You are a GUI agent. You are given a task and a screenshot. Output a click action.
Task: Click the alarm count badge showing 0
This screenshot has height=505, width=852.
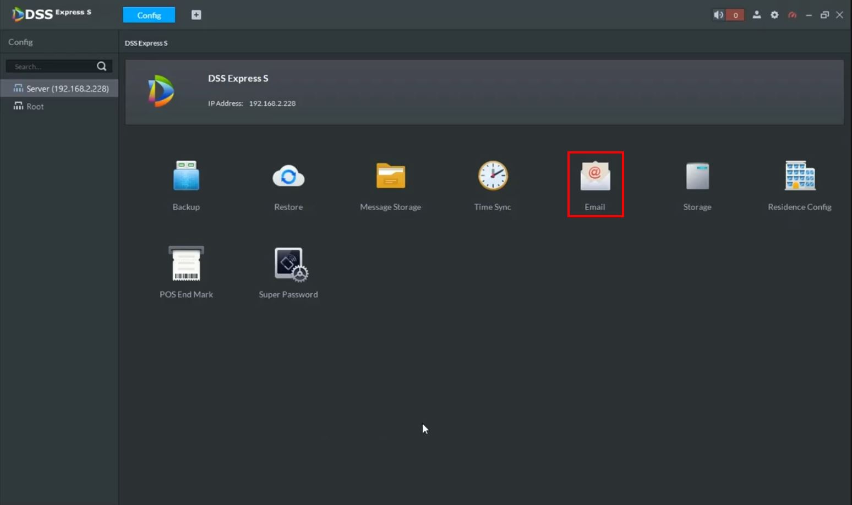(x=735, y=15)
